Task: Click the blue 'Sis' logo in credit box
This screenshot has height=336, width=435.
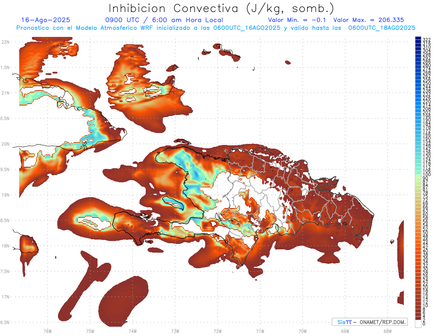Action: (342, 322)
